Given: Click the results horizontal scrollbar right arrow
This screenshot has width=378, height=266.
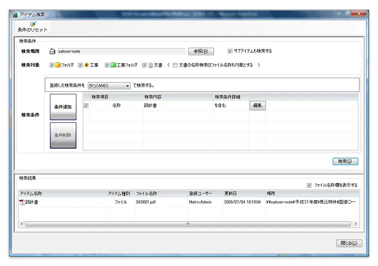Looking at the screenshot, I should tap(356, 224).
